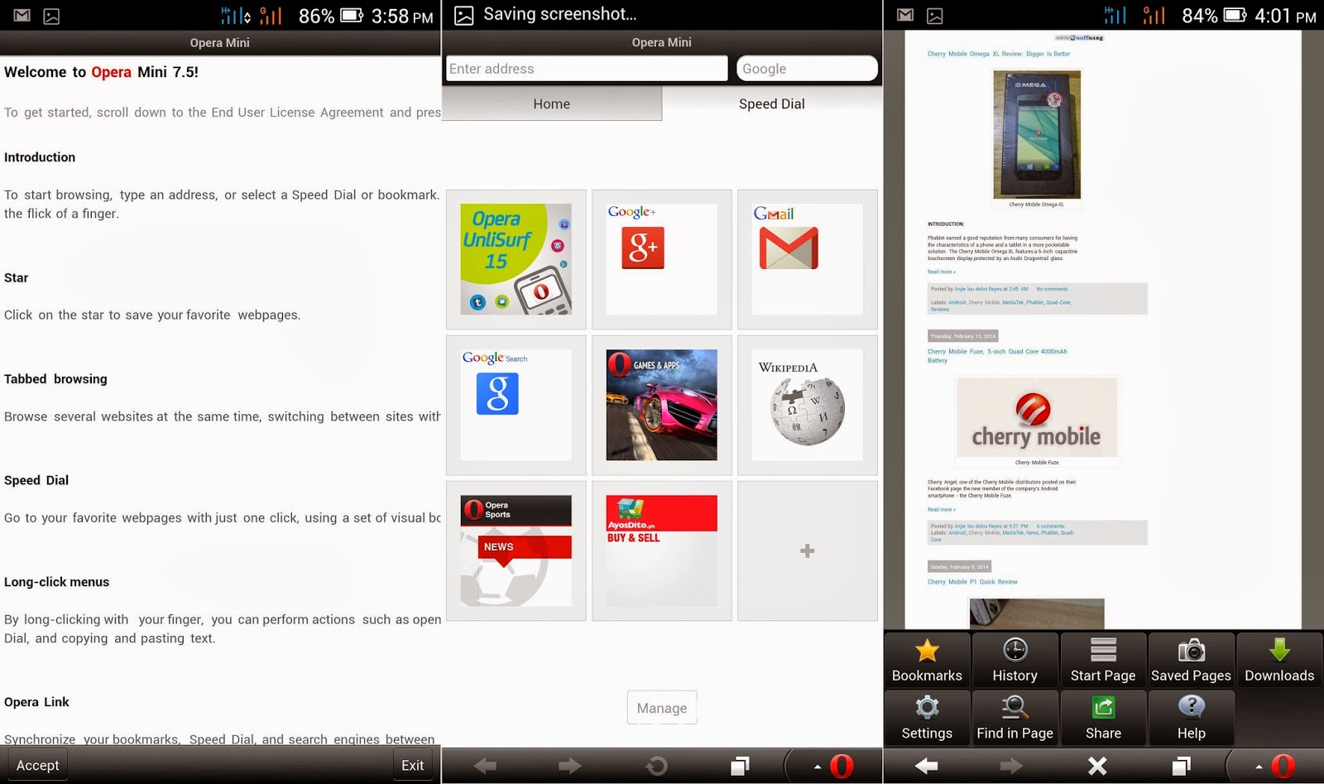Open tabs icon in middle screen toolbar

point(741,766)
